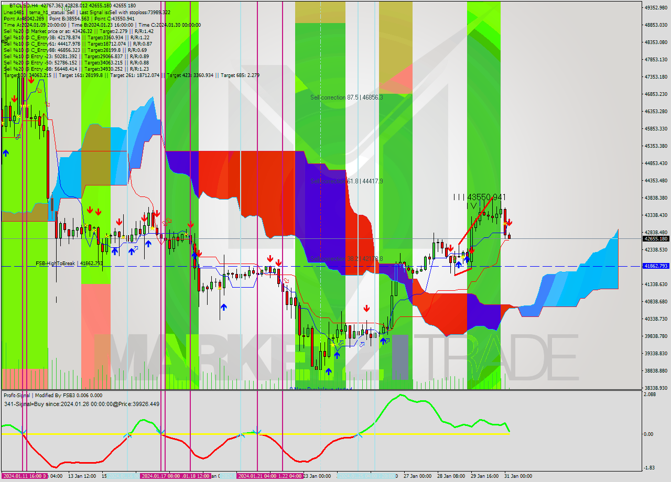Click the 0.00 oscillator scale value

(649, 434)
